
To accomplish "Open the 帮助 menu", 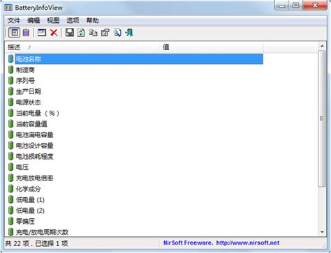I will coord(92,20).
